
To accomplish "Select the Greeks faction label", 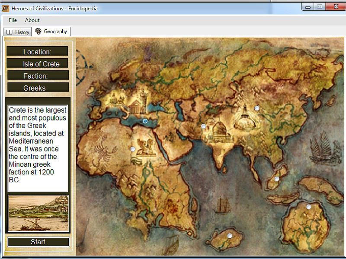I will pyautogui.click(x=38, y=87).
